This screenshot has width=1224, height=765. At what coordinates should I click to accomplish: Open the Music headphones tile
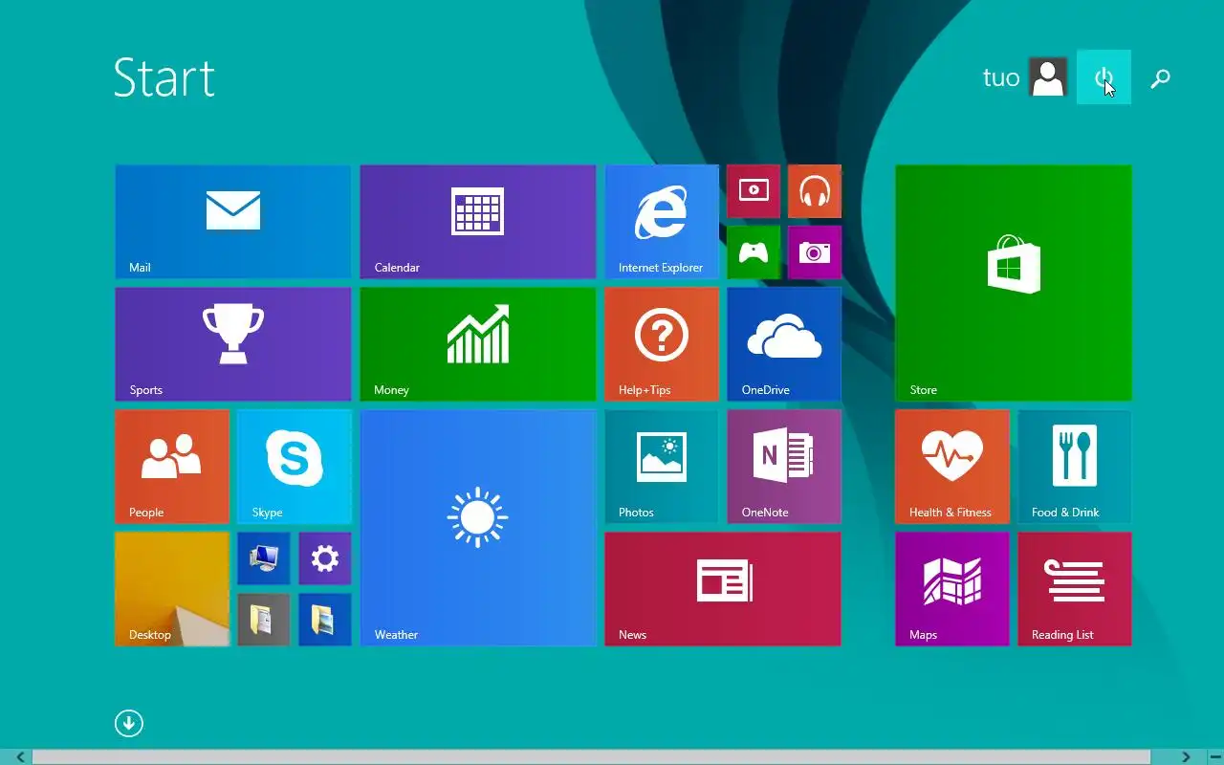click(815, 191)
